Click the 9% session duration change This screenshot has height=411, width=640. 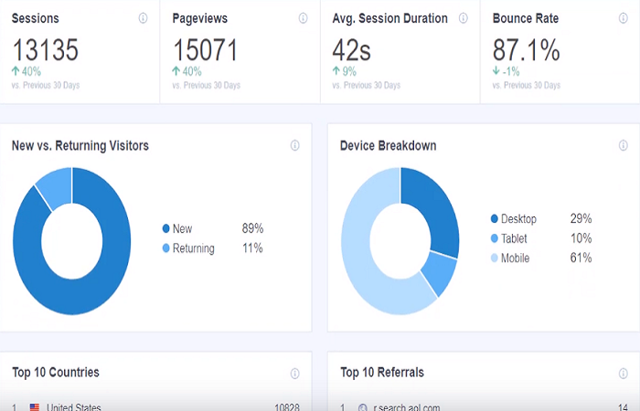point(349,72)
